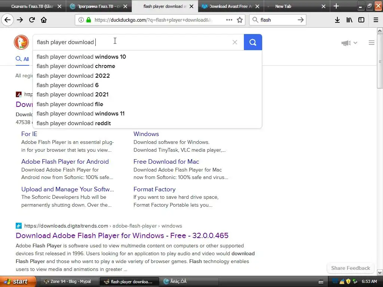
Task: Open the library bookmarks icon
Action: (349, 20)
